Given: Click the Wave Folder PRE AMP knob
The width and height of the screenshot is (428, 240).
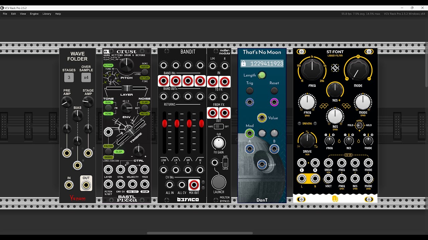Looking at the screenshot, I should [67, 102].
